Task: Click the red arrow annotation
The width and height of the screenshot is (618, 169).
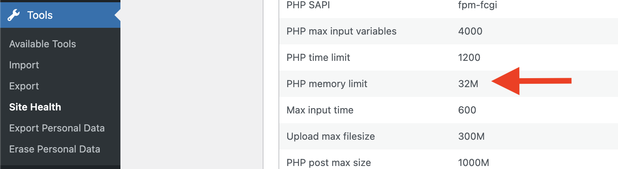Action: (531, 81)
